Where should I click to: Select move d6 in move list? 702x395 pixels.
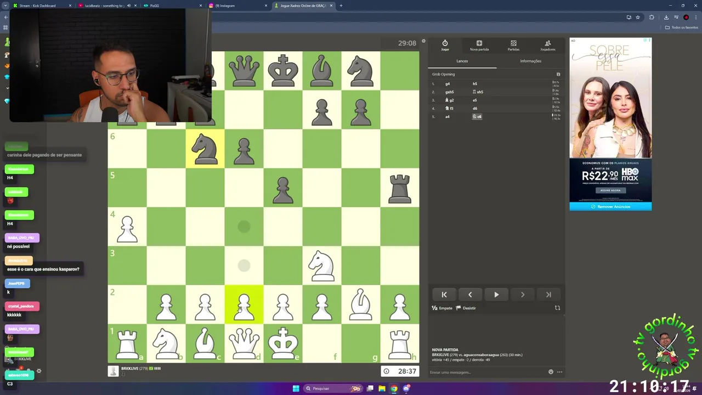pos(475,109)
